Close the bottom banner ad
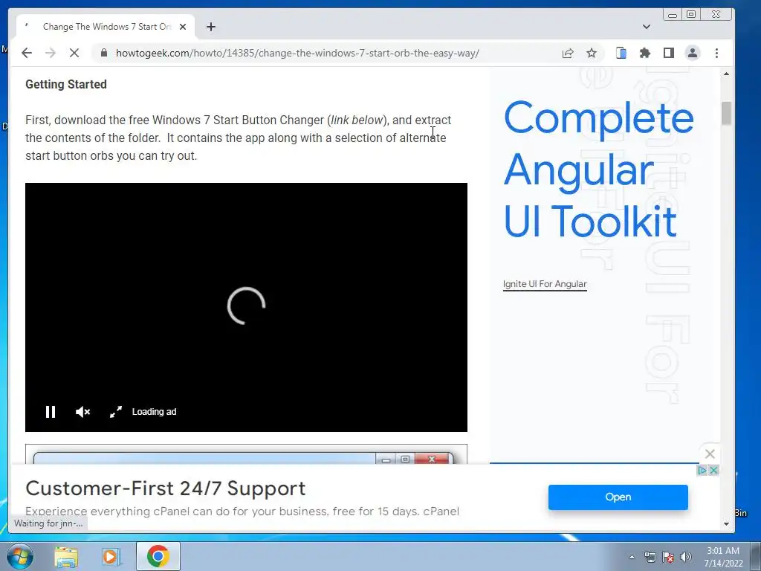The width and height of the screenshot is (761, 571). pos(713,470)
